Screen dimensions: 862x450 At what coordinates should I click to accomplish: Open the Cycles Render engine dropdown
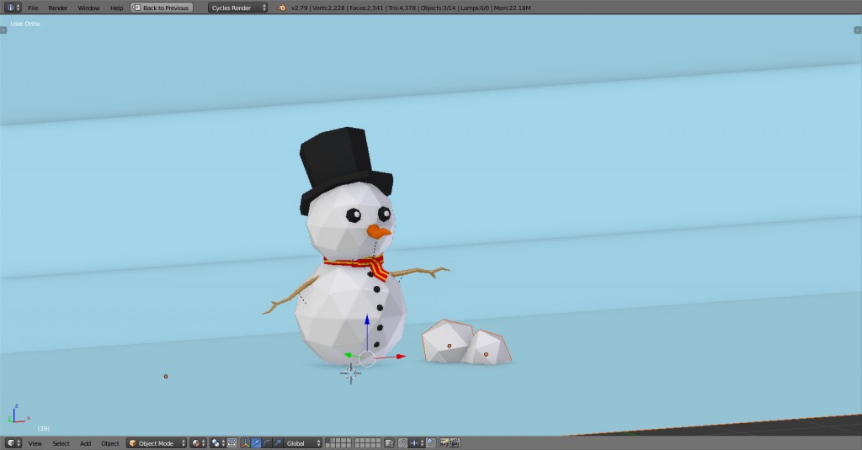(x=237, y=8)
